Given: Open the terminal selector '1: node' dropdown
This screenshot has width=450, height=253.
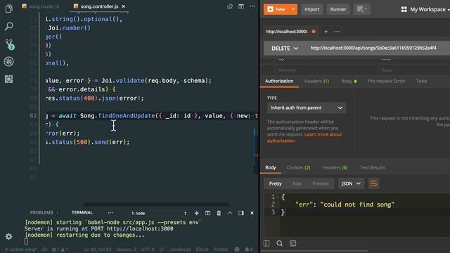Looking at the screenshot, I should [x=159, y=213].
